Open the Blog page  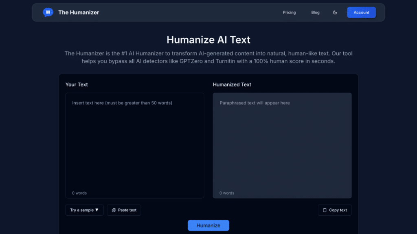[315, 13]
